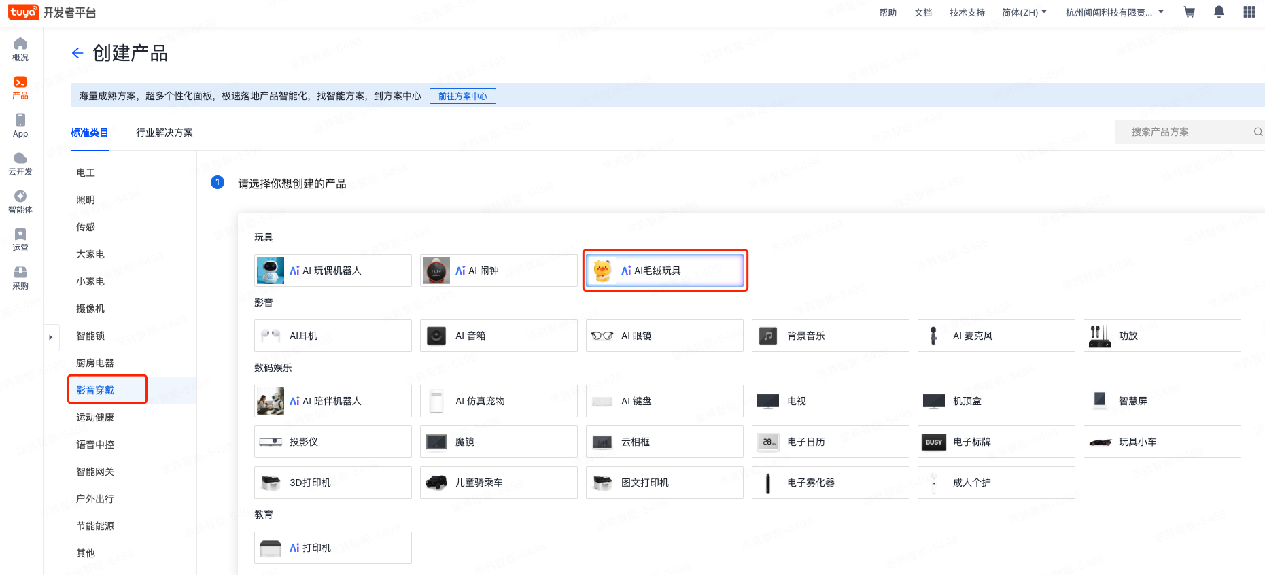Click the search magnifier icon

1258,132
